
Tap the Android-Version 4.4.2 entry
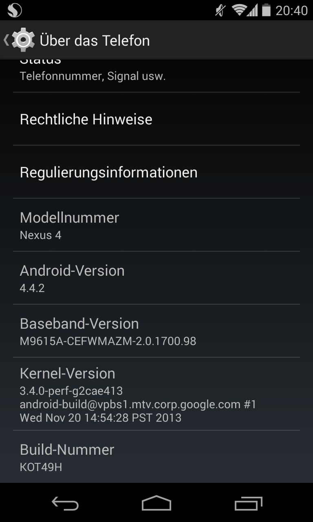(156, 278)
